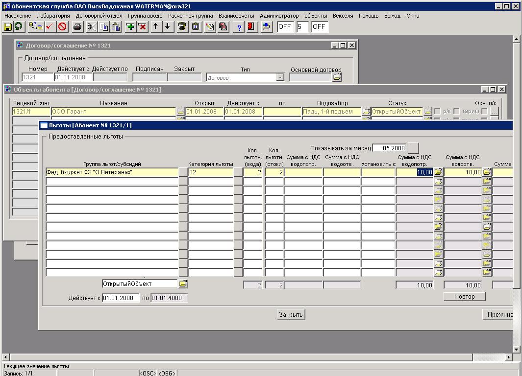Image resolution: width=522 pixels, height=376 pixels.
Task: Click the blue question mark help icon
Action: point(239,27)
